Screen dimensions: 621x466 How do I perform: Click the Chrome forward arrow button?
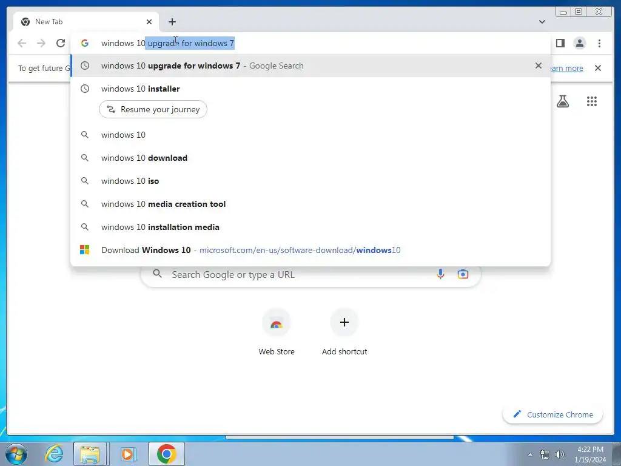click(x=41, y=43)
